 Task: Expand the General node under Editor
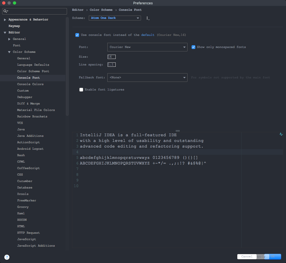[9, 39]
